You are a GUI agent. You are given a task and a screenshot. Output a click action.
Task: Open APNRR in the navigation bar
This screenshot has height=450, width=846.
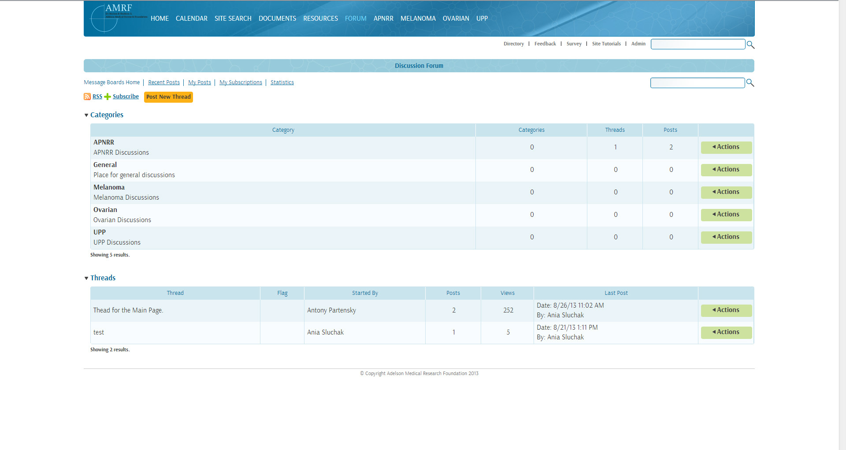coord(383,19)
